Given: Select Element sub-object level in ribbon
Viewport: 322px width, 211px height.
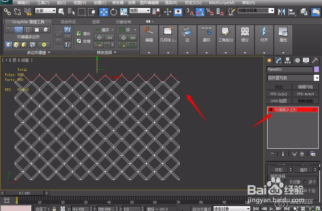Looking at the screenshot, I should (46, 30).
